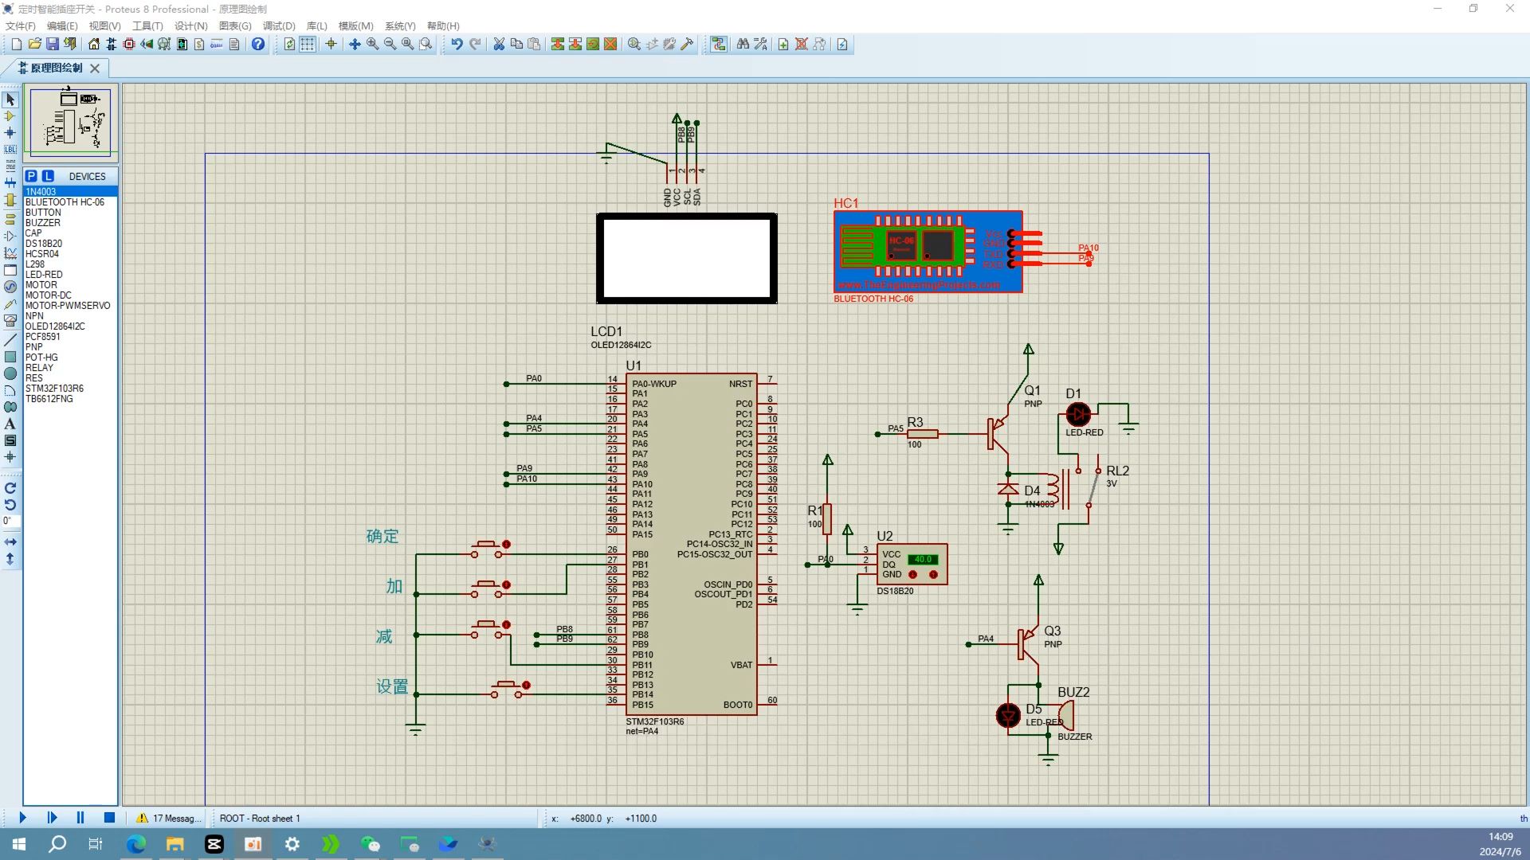Screen dimensions: 1530x860
Task: Add a new sheet
Action: [783, 45]
